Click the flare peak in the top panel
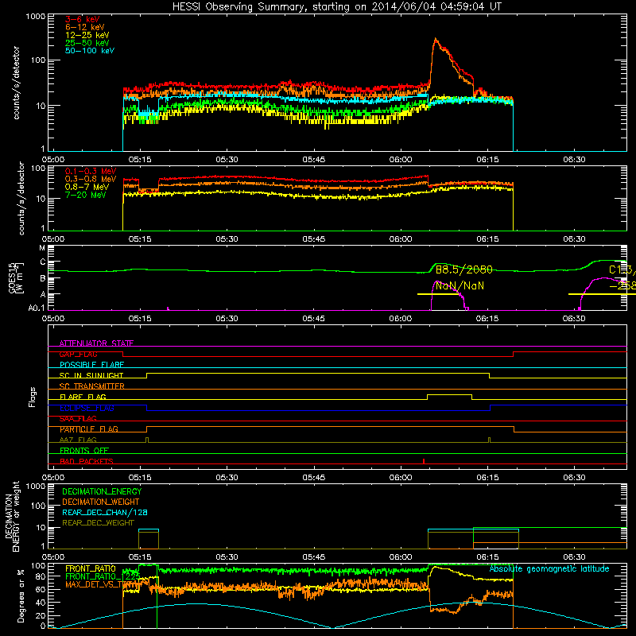 pyautogui.click(x=435, y=39)
